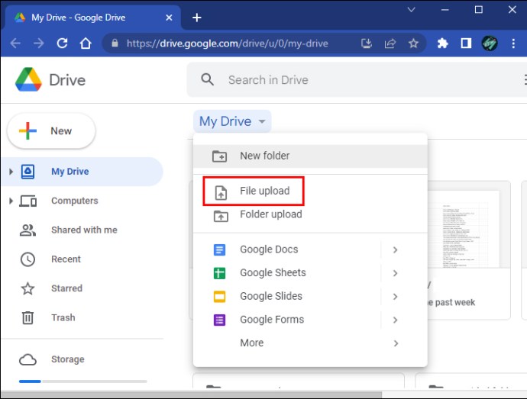Click the New folder menu option
Screen dimensions: 527x399
tap(264, 156)
